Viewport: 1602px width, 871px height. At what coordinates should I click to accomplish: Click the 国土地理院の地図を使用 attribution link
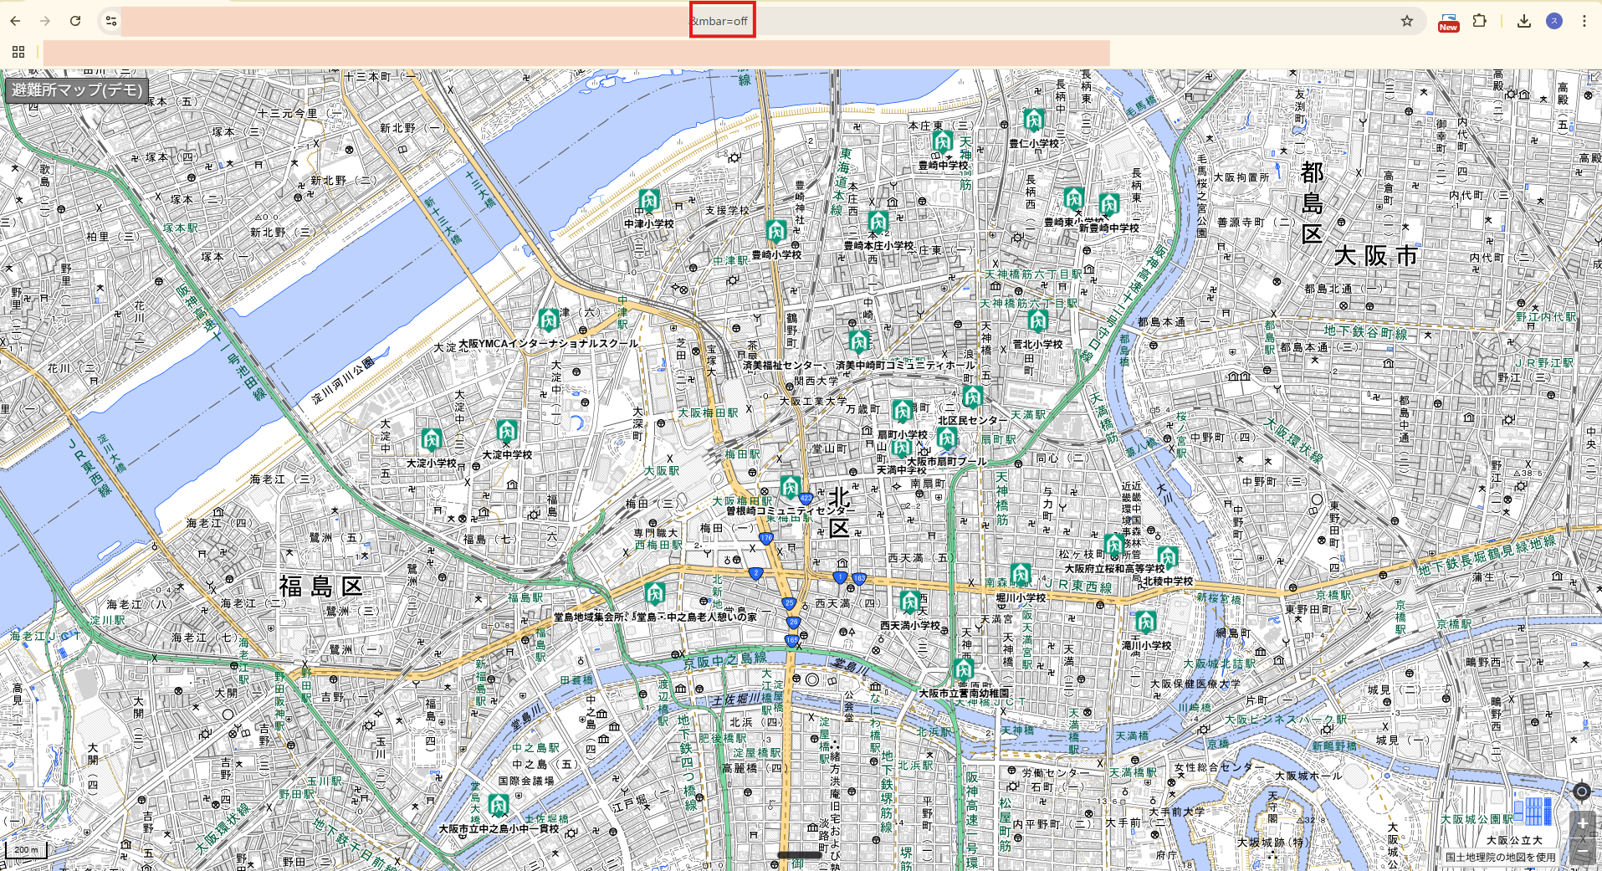[1500, 857]
